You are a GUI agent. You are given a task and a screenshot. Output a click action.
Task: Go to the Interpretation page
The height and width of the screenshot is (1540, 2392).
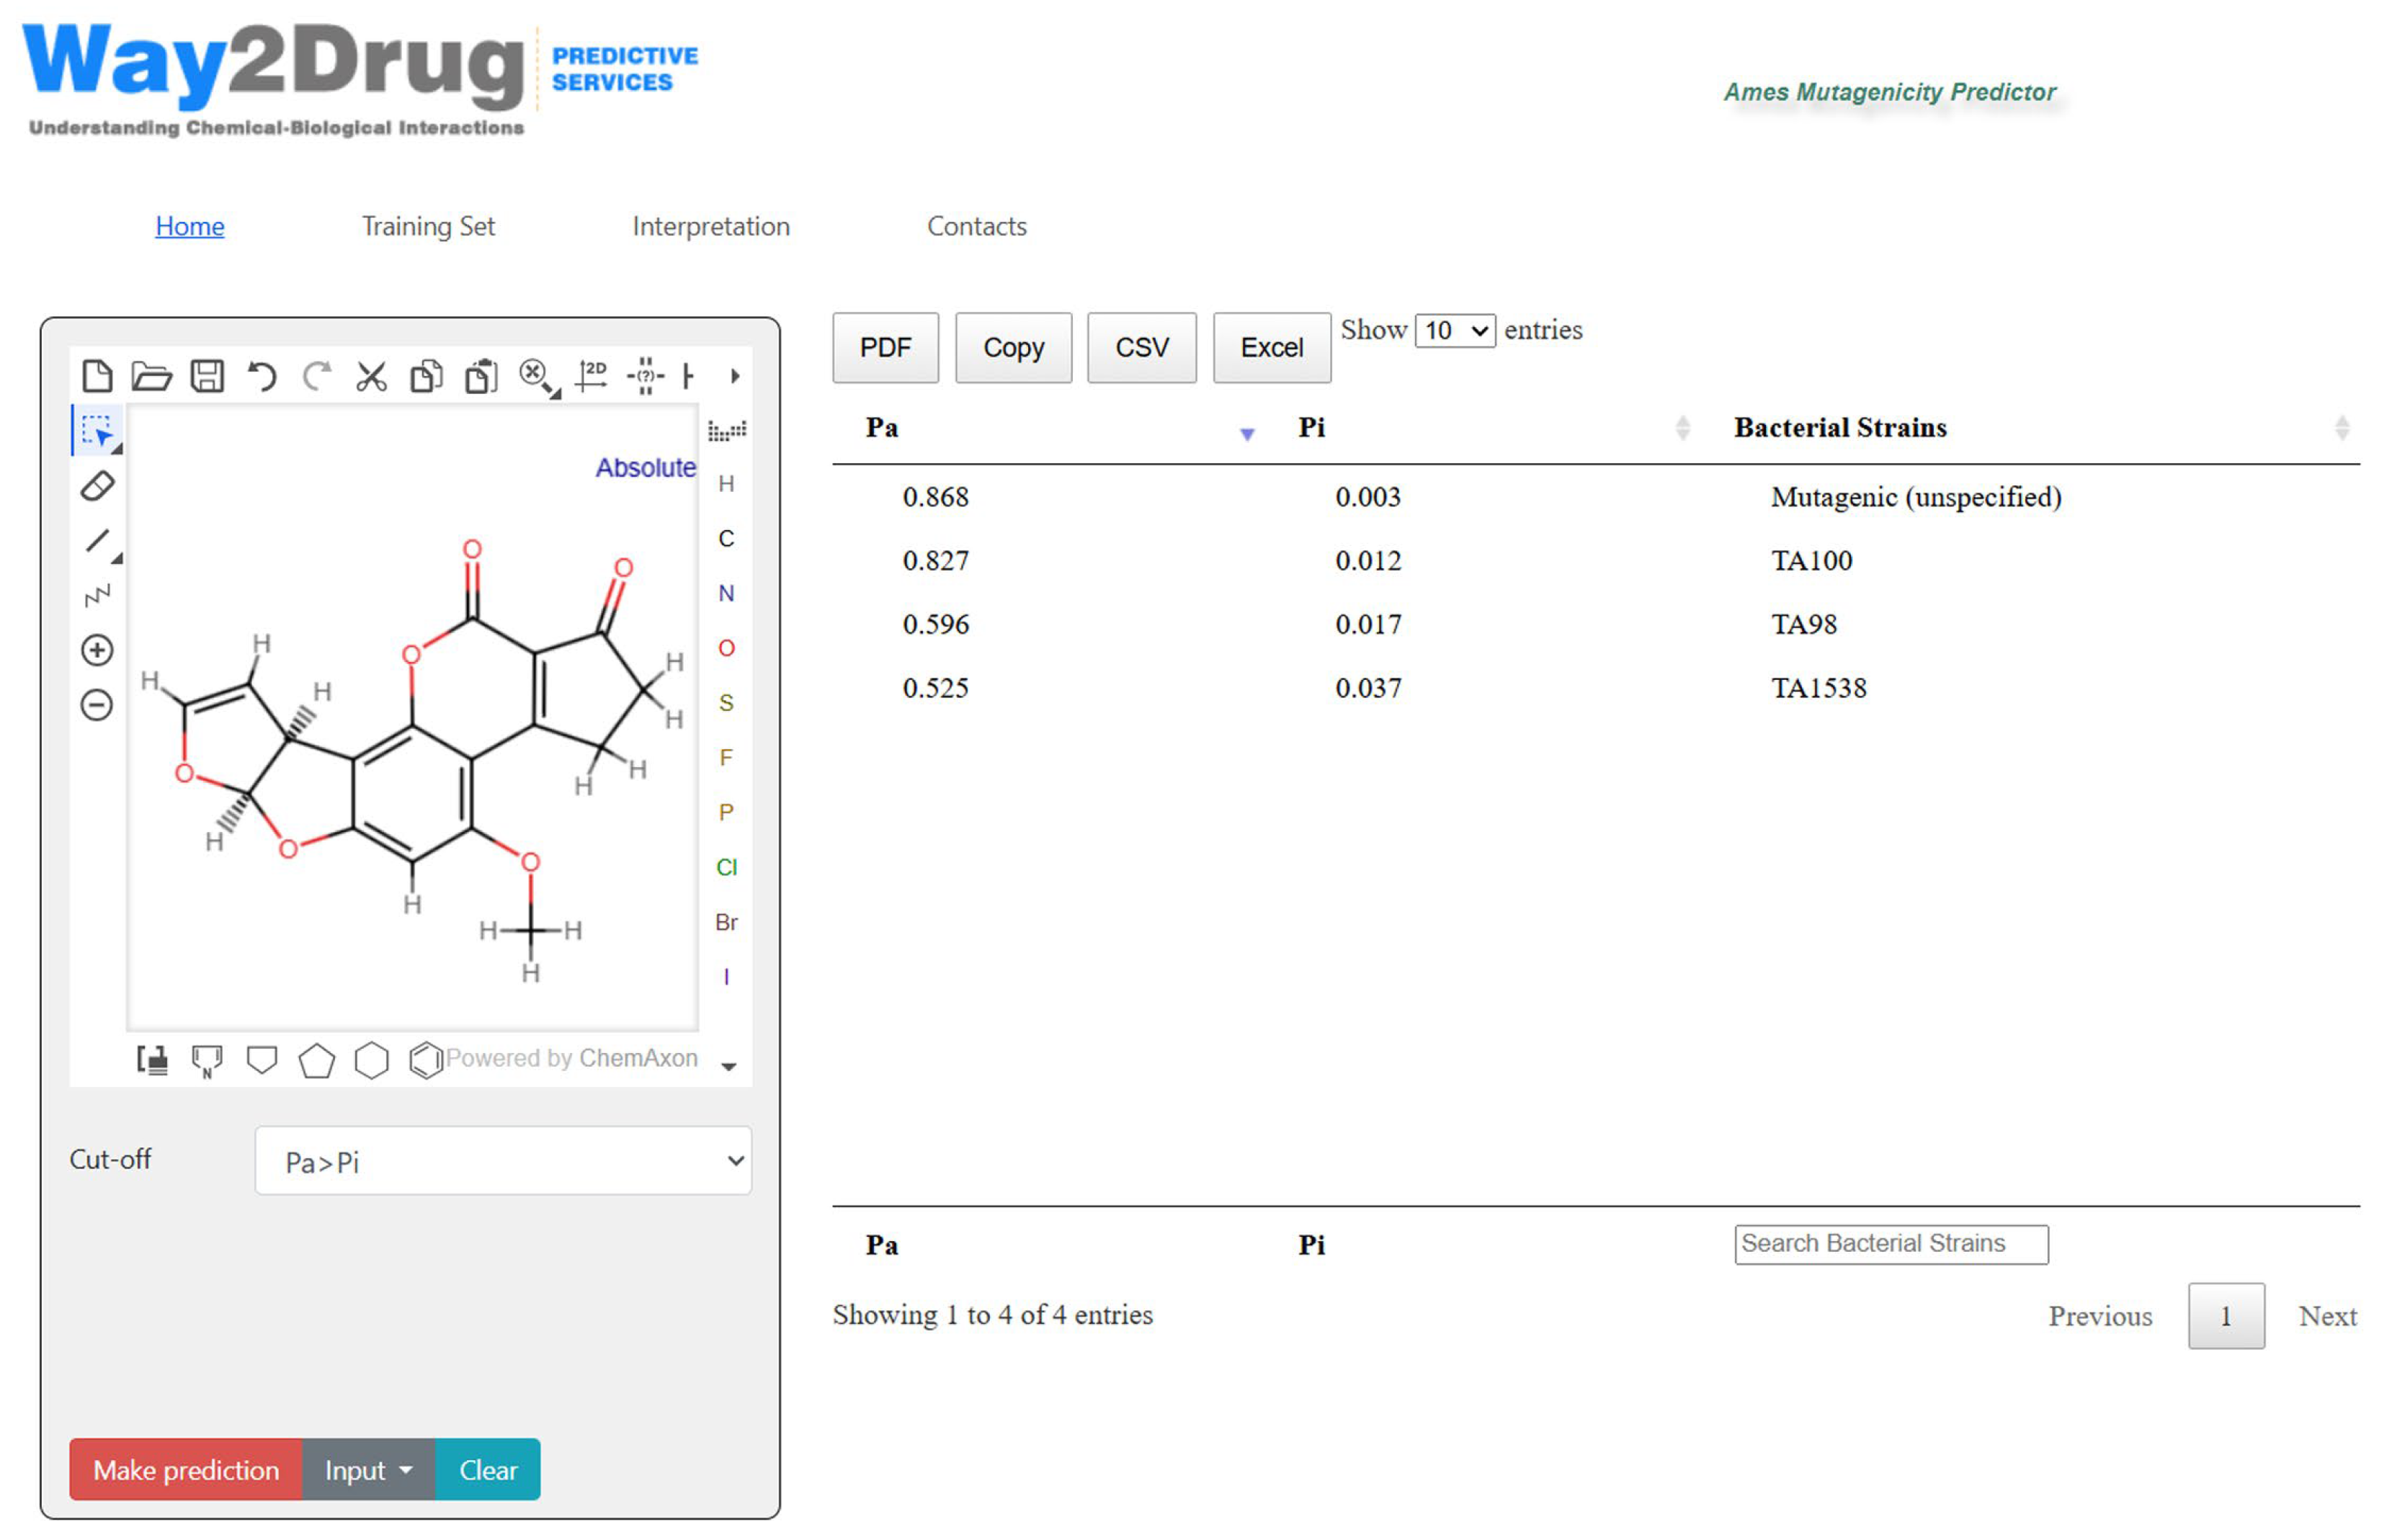(x=711, y=227)
